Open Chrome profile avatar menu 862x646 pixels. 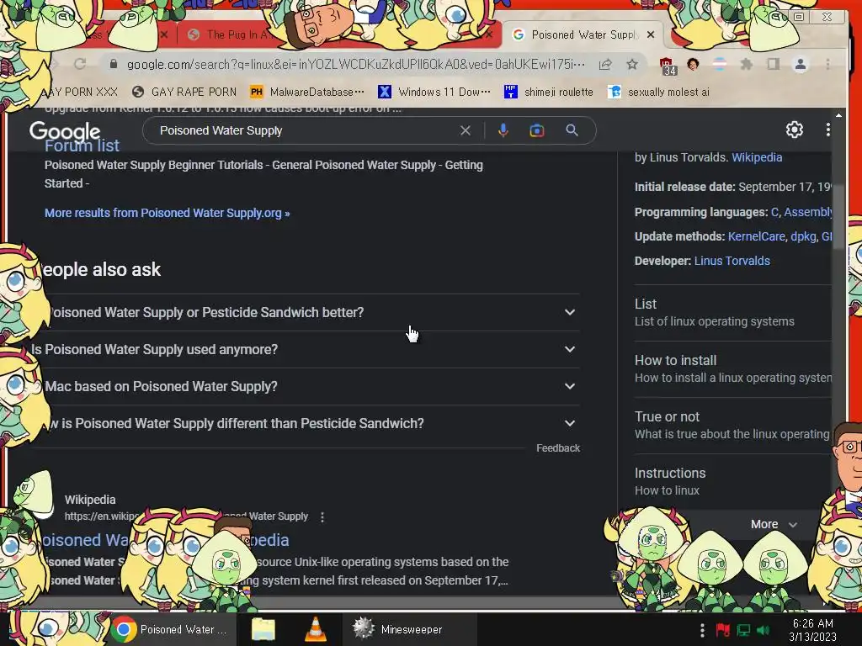pyautogui.click(x=801, y=64)
